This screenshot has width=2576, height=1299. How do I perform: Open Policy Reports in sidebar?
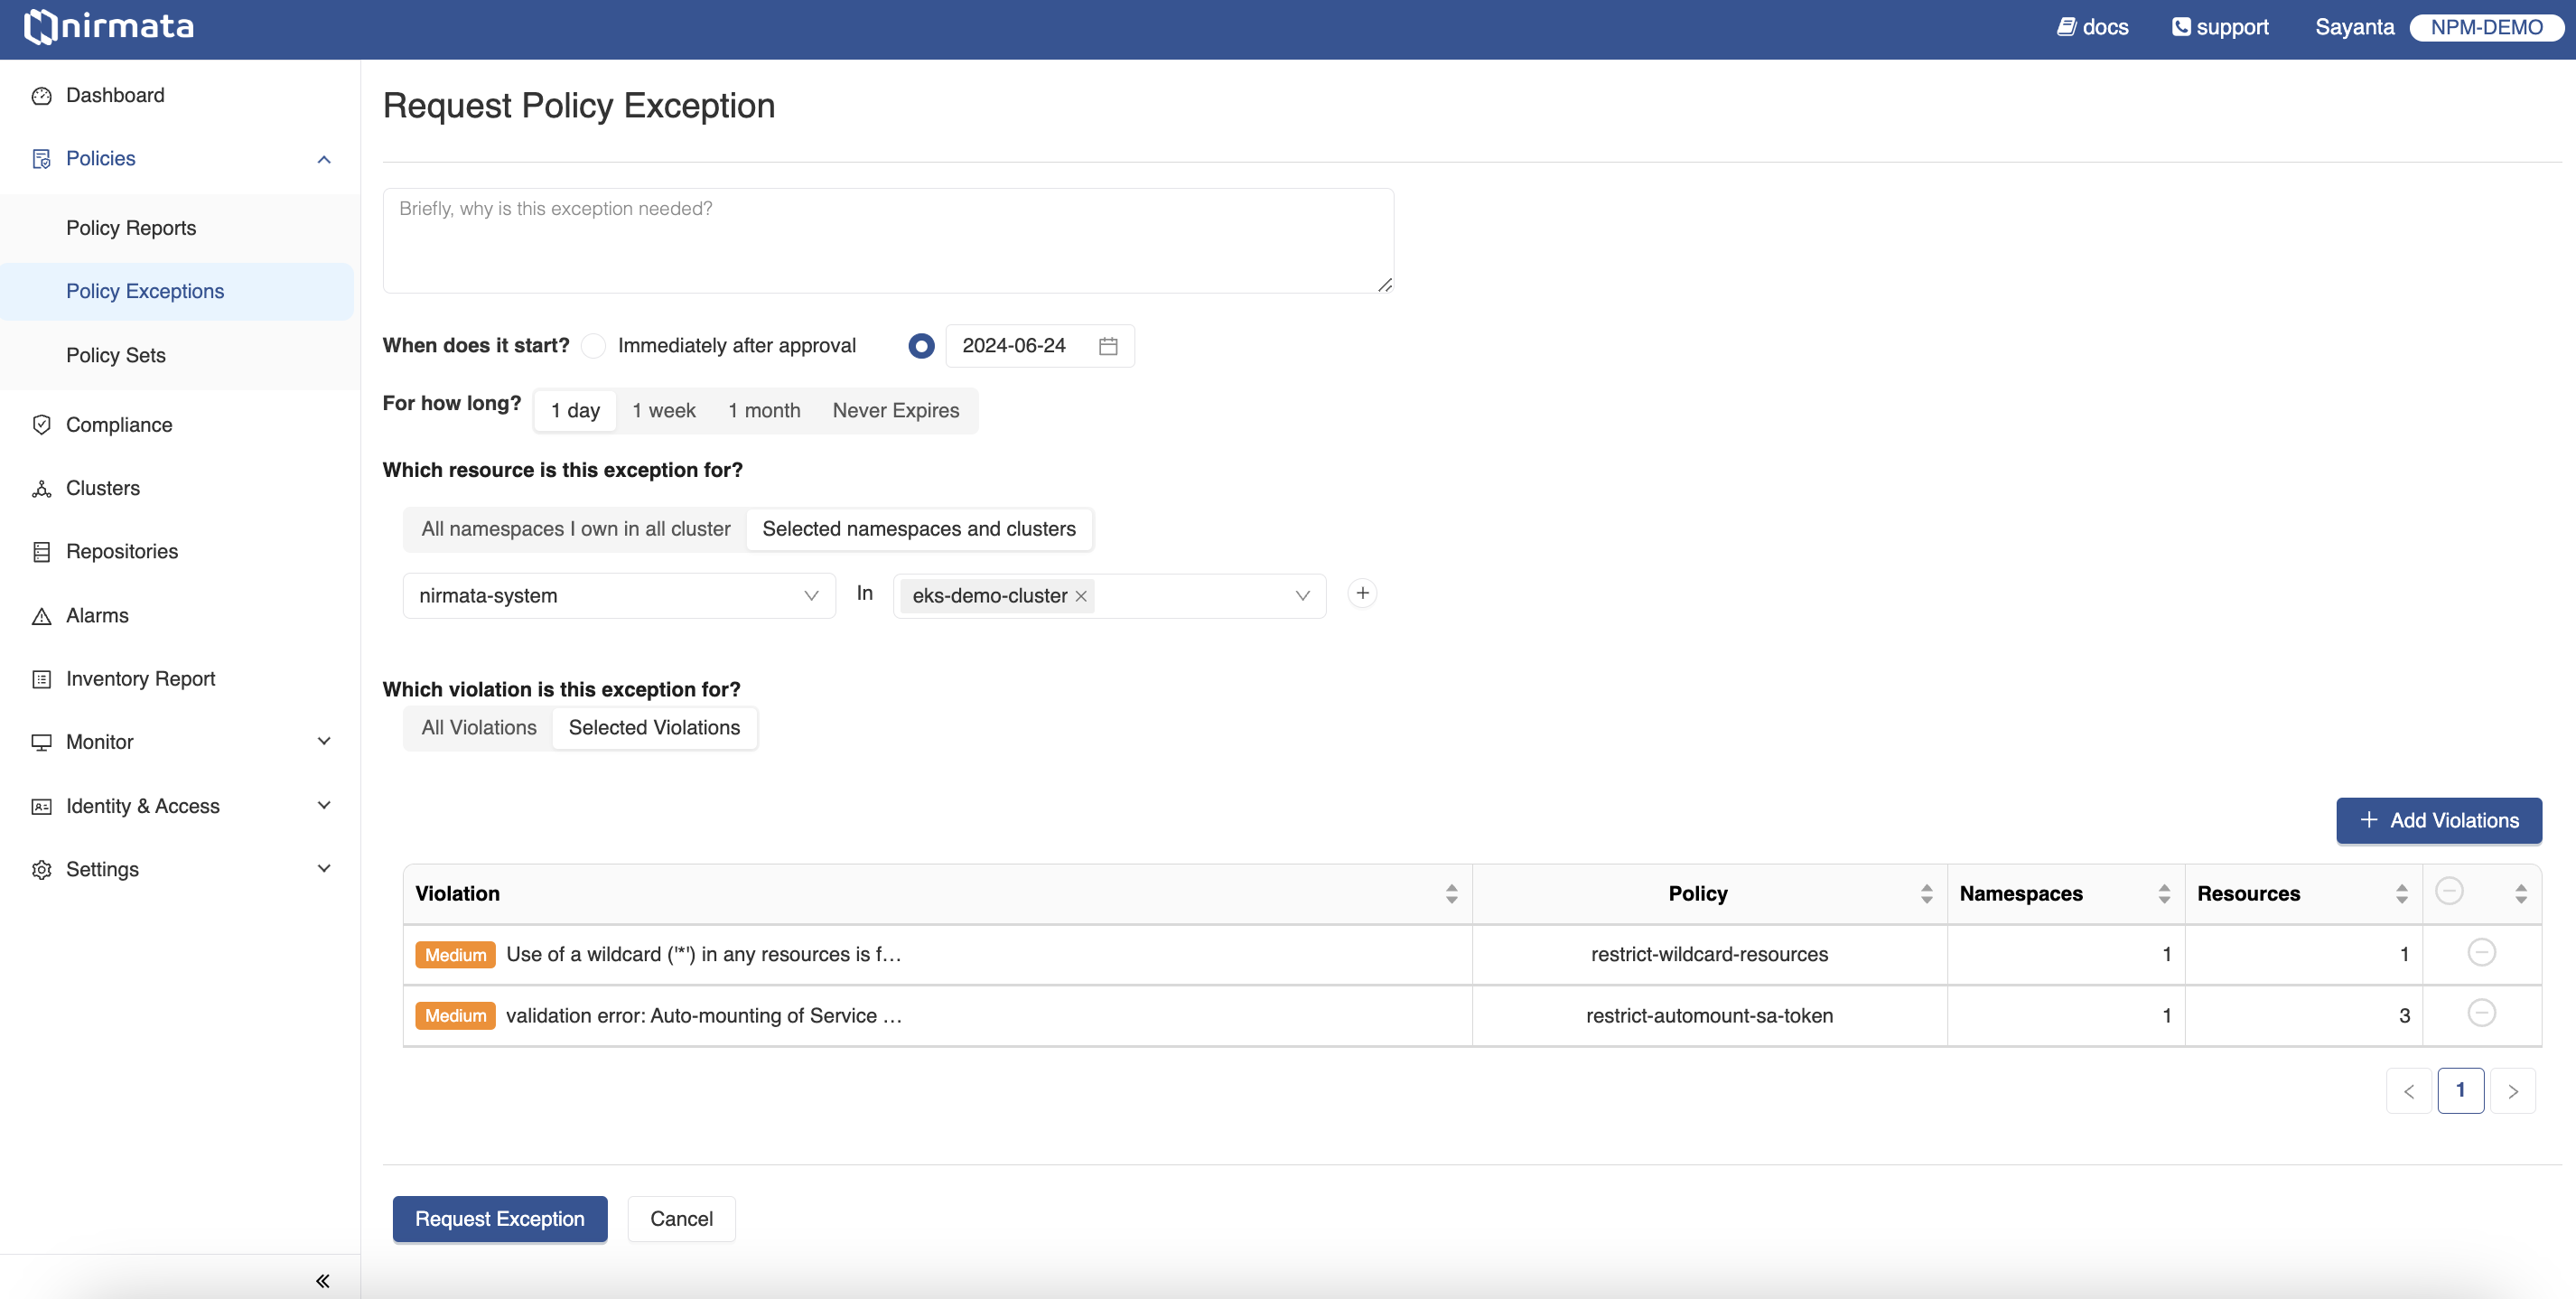pyautogui.click(x=131, y=228)
